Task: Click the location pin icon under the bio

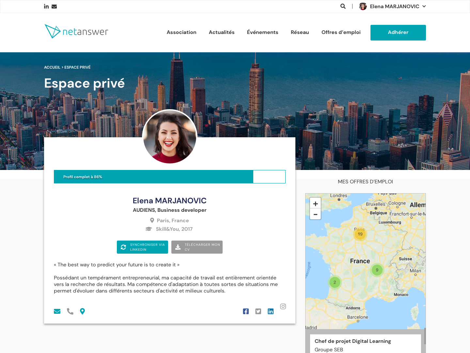Action: (83, 311)
